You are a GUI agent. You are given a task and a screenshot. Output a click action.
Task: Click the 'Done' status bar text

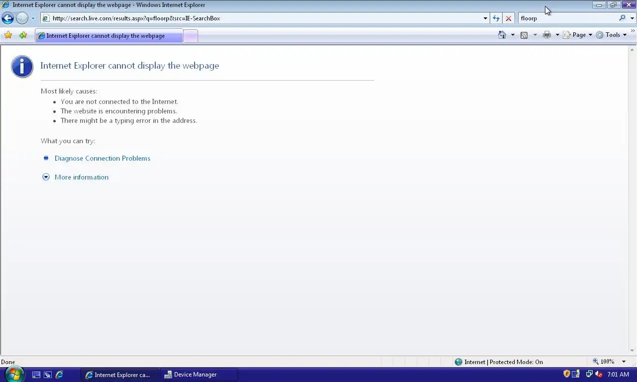8,362
